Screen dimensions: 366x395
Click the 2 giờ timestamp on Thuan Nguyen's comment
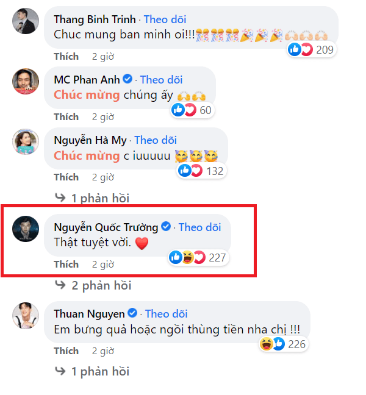(x=103, y=351)
